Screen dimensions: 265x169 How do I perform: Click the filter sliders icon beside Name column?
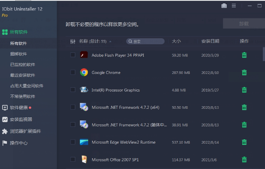point(73,41)
